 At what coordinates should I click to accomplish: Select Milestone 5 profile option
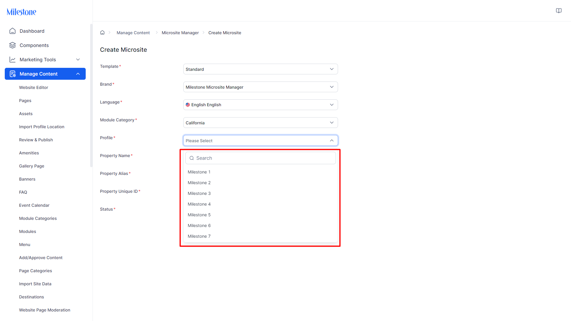pyautogui.click(x=260, y=215)
